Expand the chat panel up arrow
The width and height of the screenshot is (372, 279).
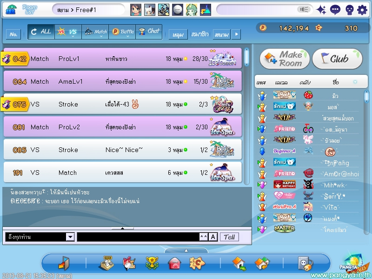click(x=122, y=228)
